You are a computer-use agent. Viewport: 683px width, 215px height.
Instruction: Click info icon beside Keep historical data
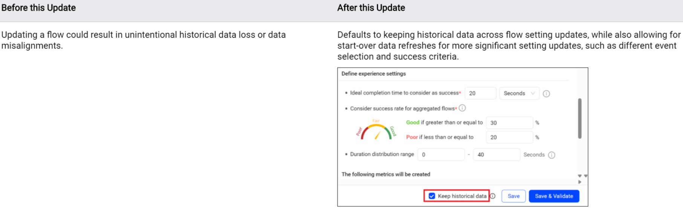pos(493,196)
